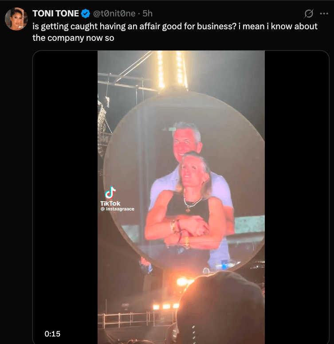Viewport: 334px width, 344px height.
Task: Click the 'the company now so' line
Action: (x=73, y=38)
